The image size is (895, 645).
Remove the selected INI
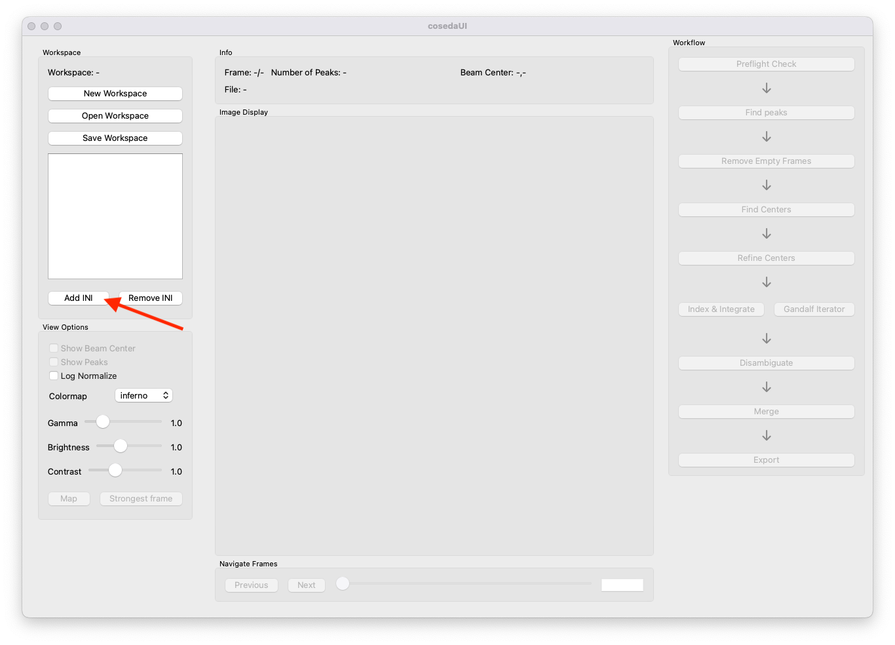(151, 298)
